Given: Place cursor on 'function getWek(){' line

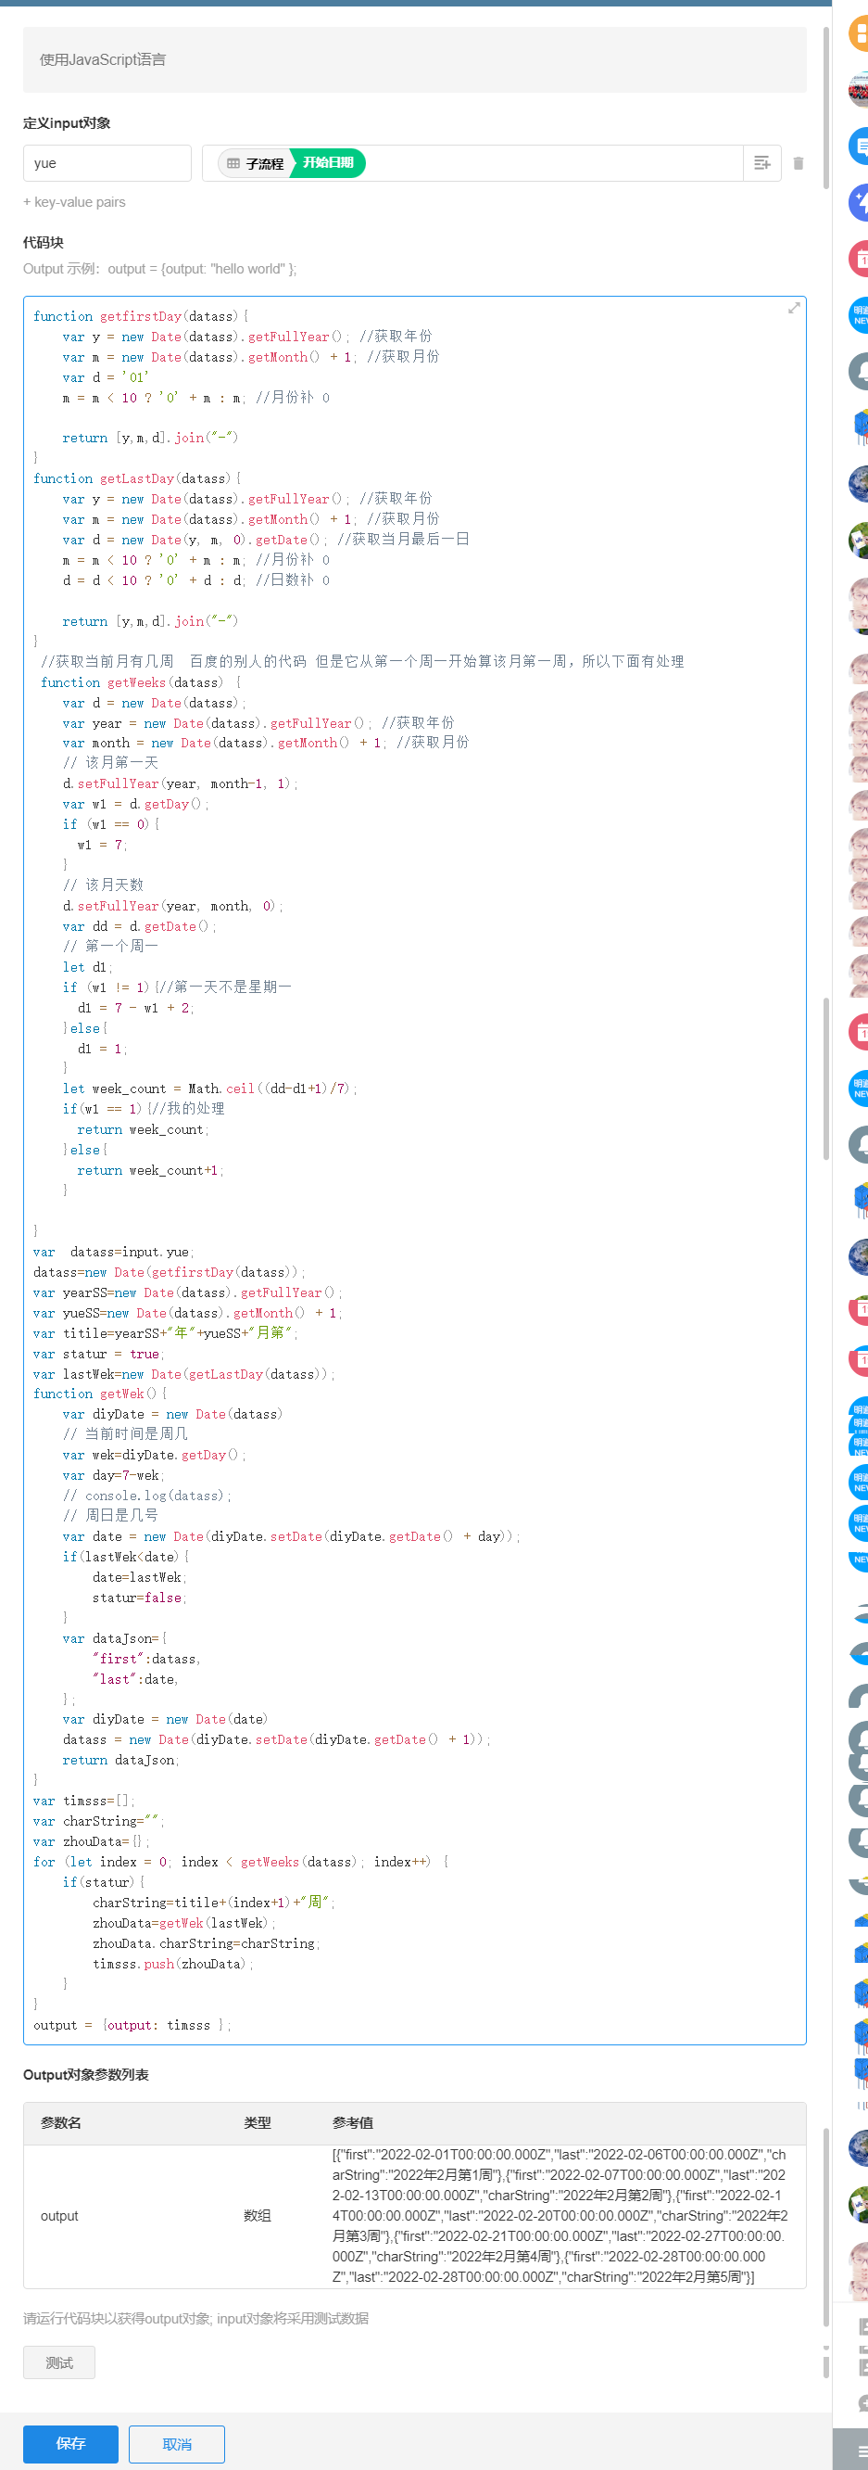Looking at the screenshot, I should pyautogui.click(x=100, y=1394).
